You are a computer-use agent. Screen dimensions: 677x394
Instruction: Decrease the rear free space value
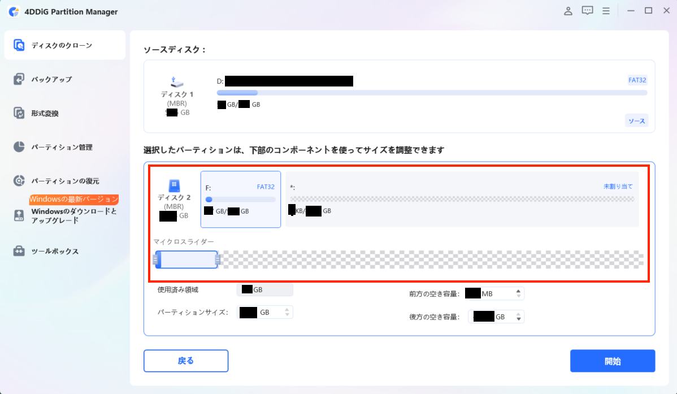coord(518,319)
